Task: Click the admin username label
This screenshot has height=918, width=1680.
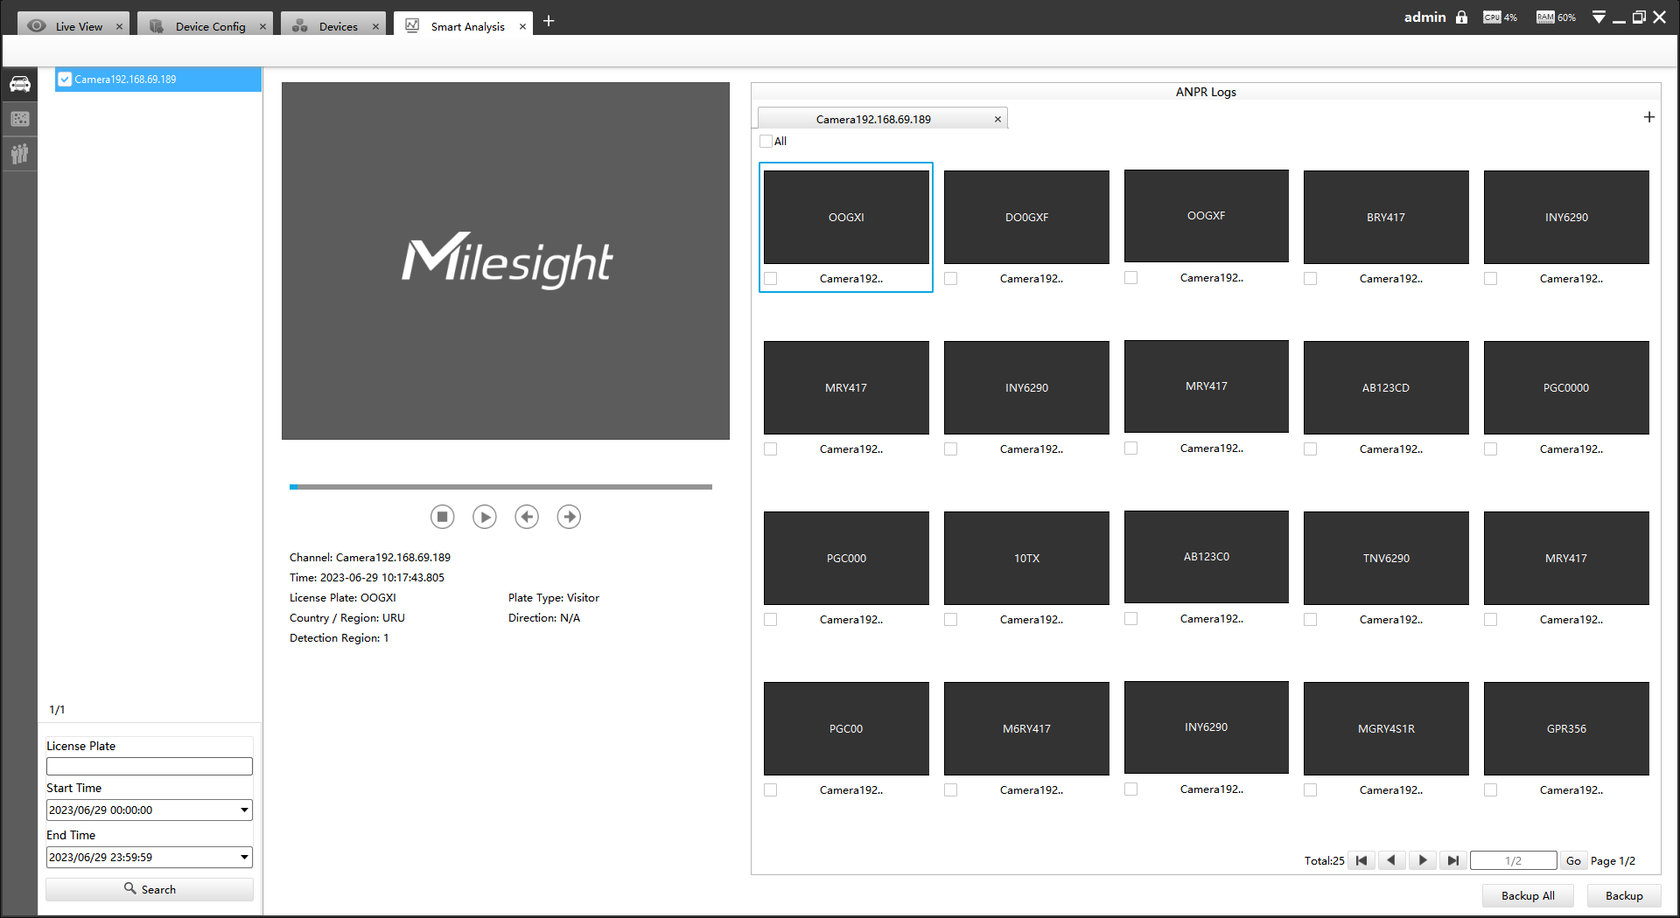Action: click(1424, 17)
